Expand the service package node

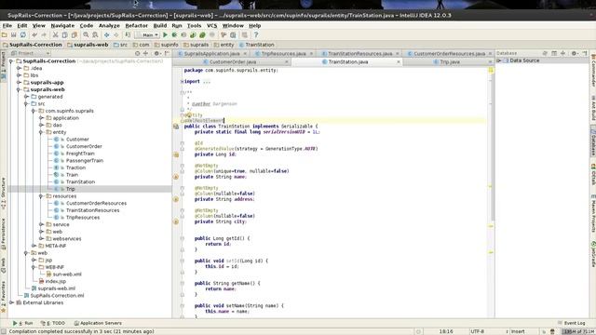[x=41, y=225]
